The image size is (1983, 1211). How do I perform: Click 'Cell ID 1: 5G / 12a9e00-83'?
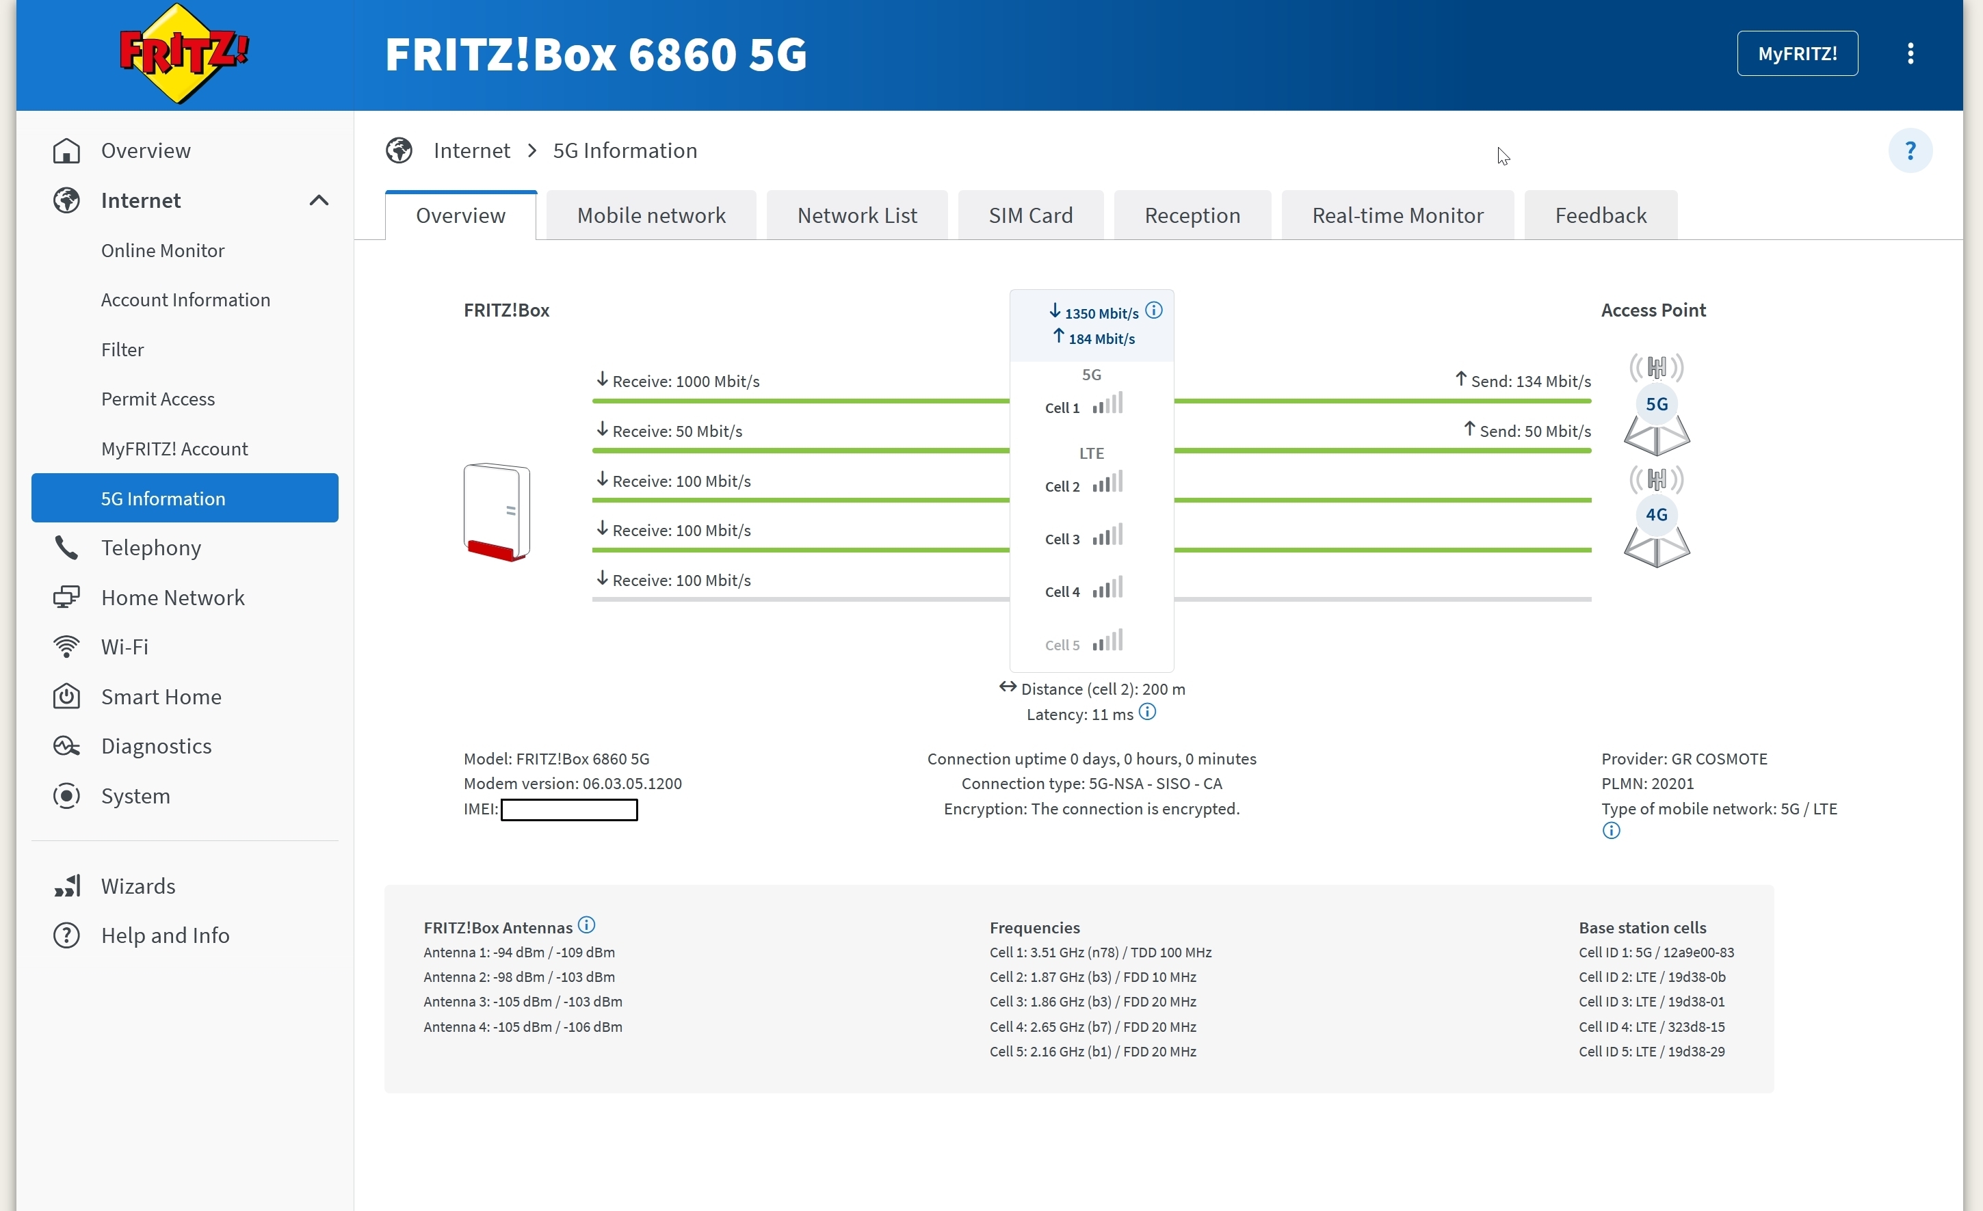pos(1656,953)
